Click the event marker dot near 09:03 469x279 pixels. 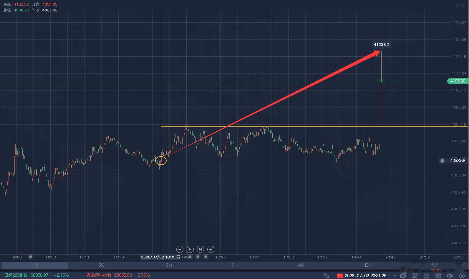(x=31, y=257)
